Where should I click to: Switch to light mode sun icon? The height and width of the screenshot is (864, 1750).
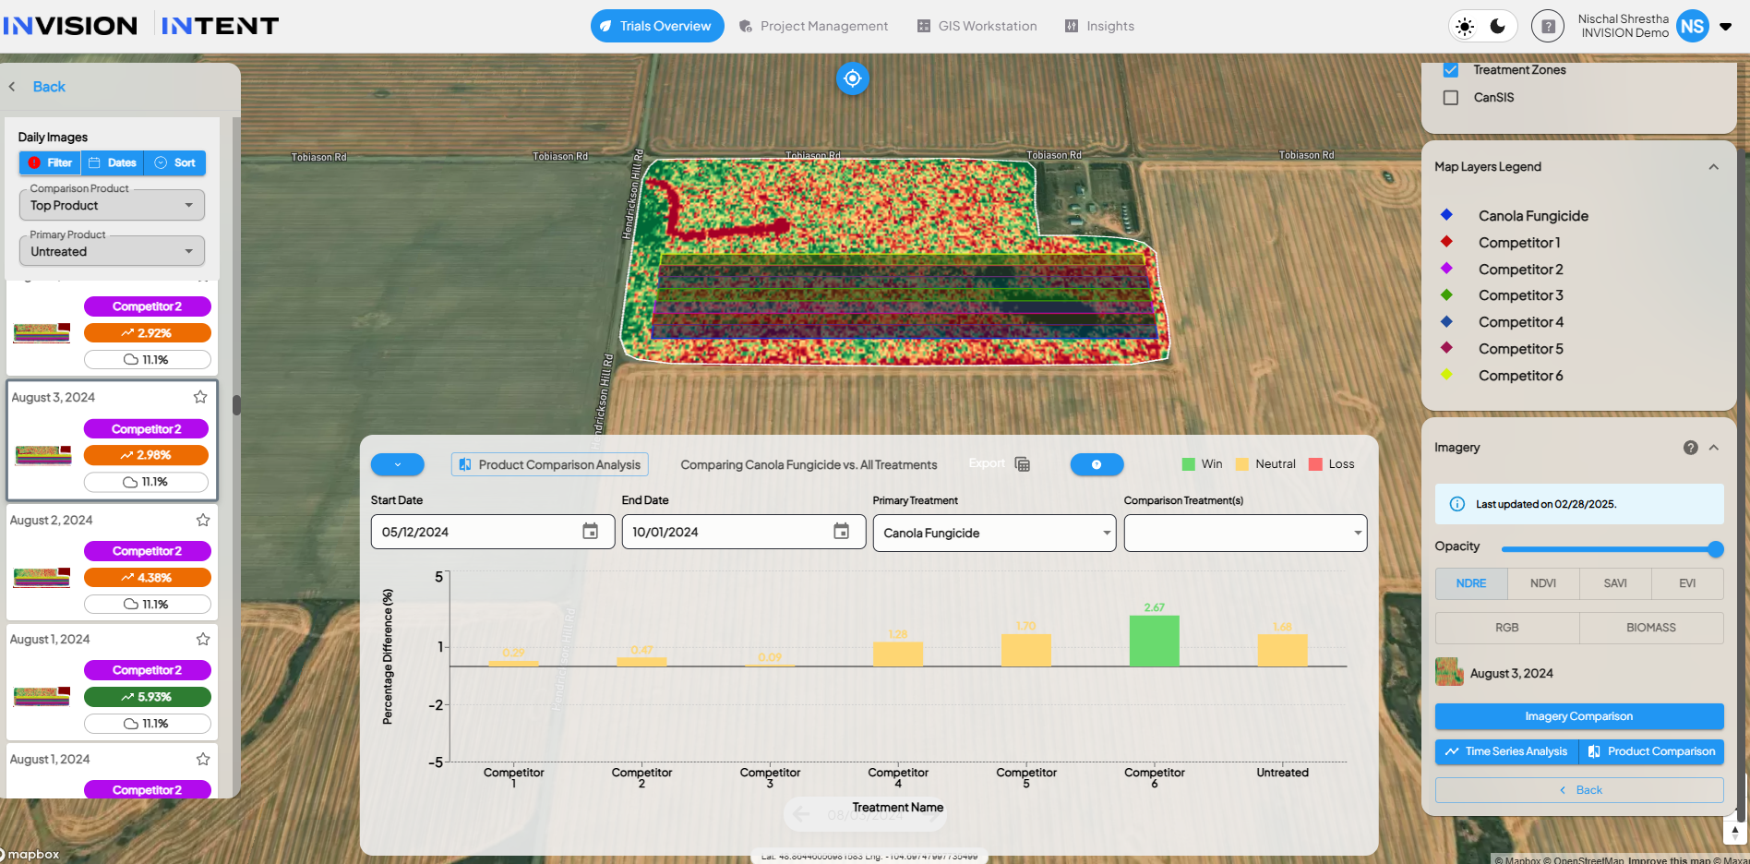click(x=1465, y=27)
